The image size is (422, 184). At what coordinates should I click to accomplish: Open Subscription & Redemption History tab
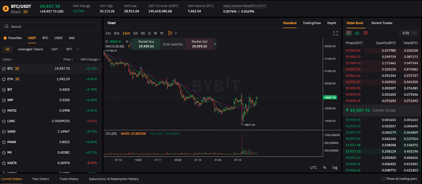[x=114, y=179]
